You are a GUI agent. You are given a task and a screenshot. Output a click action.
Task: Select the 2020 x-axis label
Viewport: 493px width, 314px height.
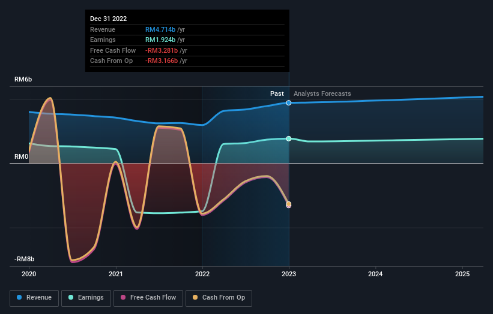pyautogui.click(x=29, y=274)
